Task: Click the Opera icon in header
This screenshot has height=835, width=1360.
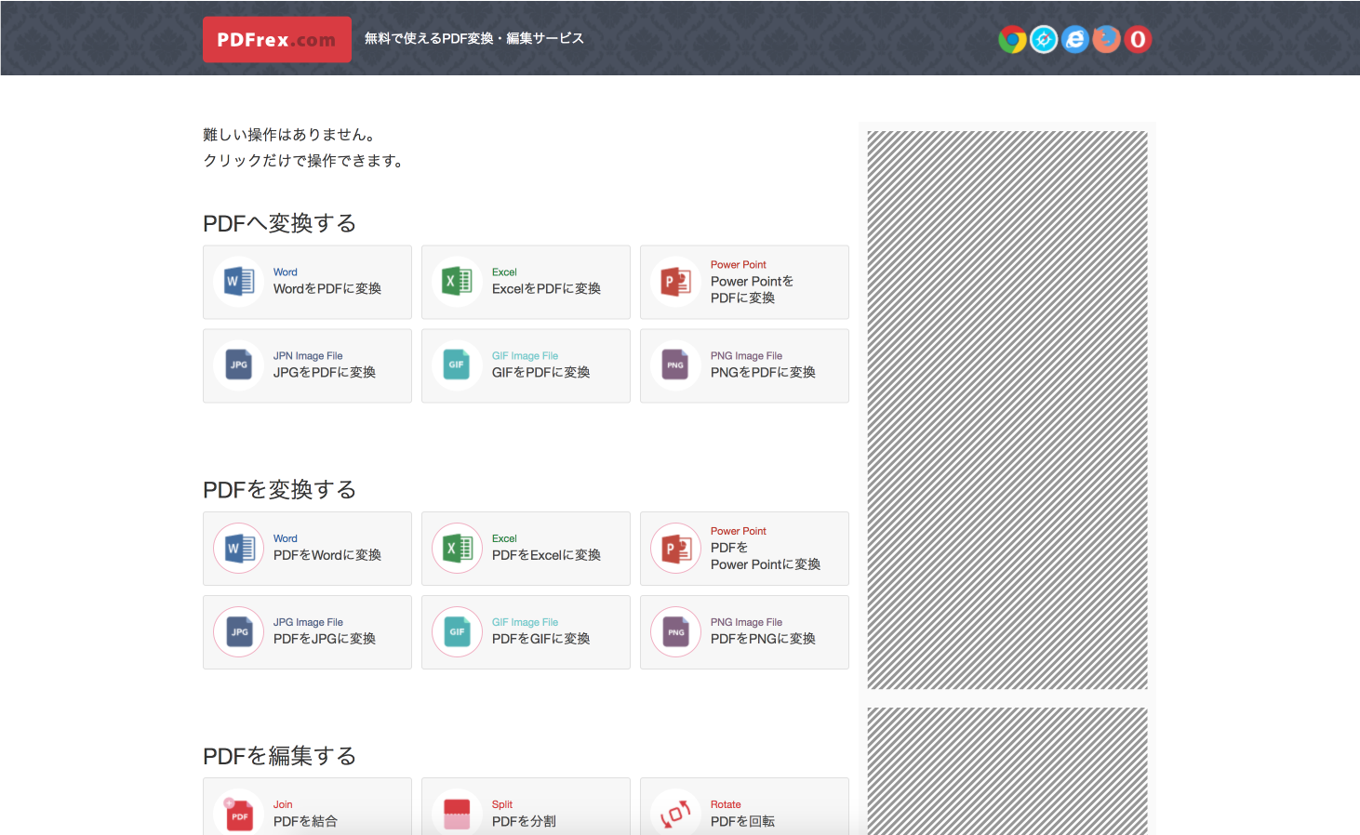Action: pos(1138,39)
